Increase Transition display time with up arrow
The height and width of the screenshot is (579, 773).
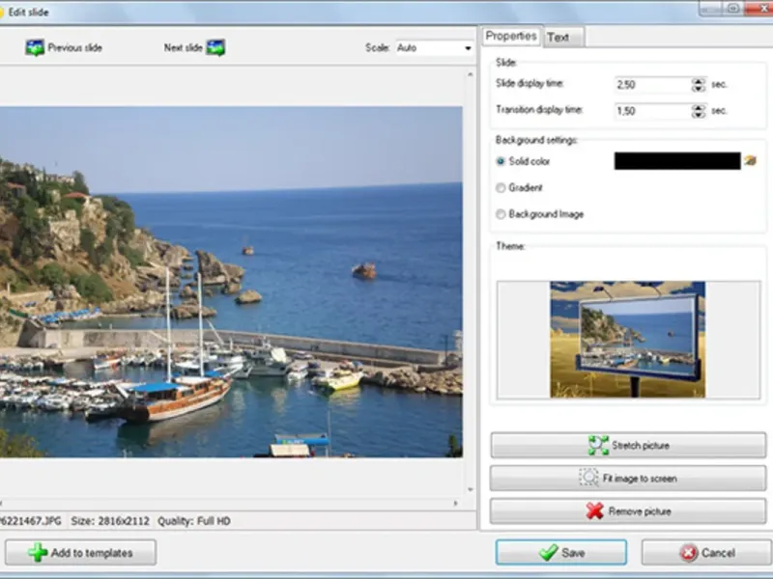[698, 107]
